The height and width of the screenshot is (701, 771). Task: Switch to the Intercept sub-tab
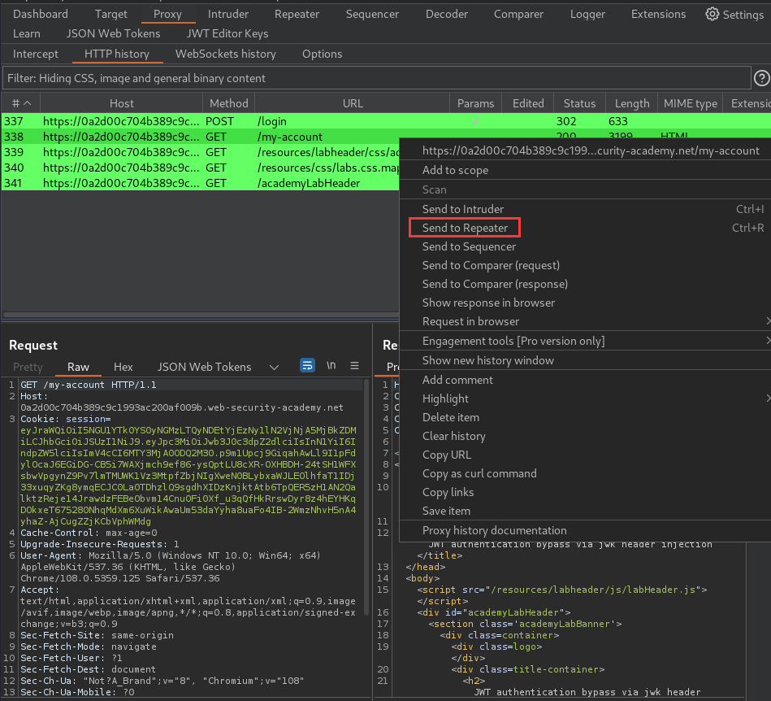(36, 54)
